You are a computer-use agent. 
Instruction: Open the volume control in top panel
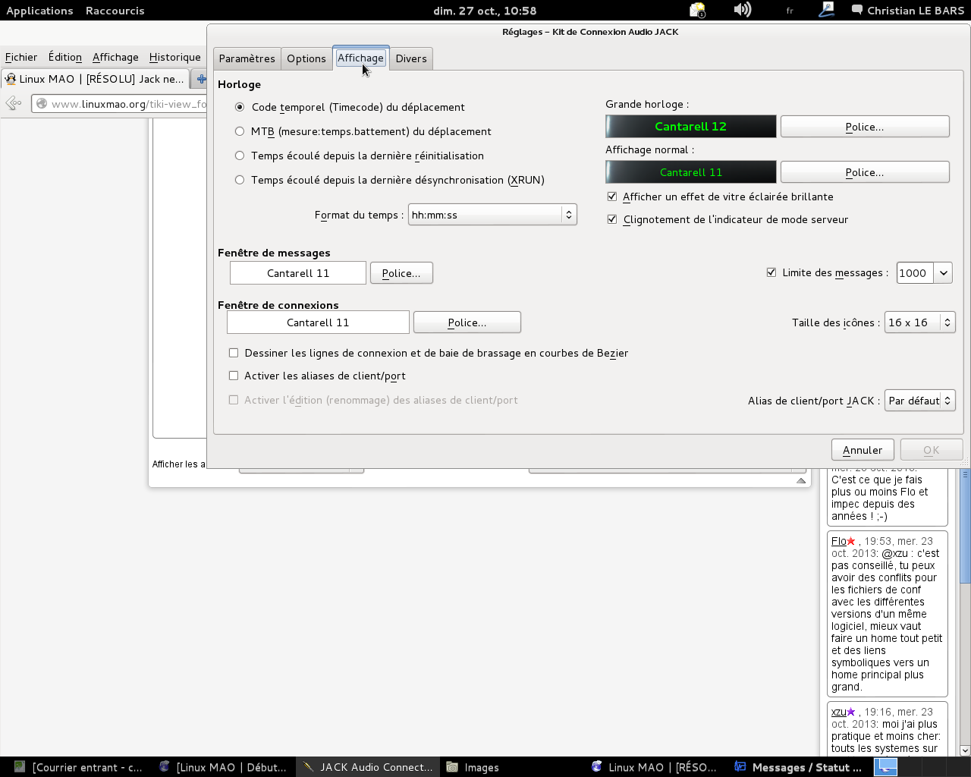point(743,10)
